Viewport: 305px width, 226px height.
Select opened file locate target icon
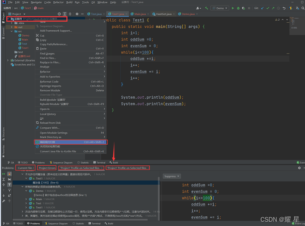(59, 14)
